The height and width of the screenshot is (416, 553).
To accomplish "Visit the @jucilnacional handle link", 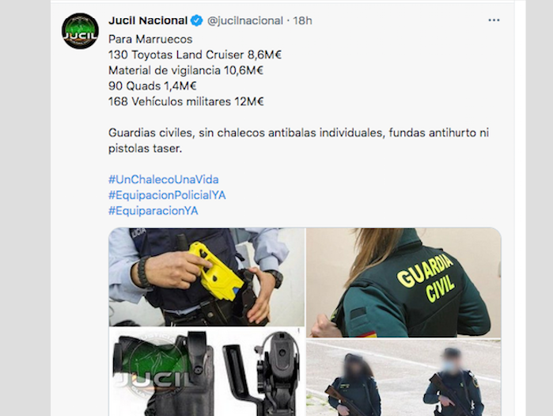I will (x=245, y=21).
